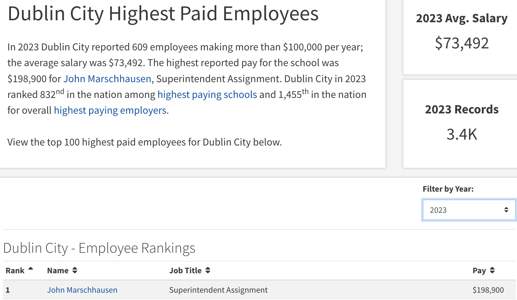Screen dimensions: 517x300
Task: Click the Filter by Year label
Action: pos(448,189)
